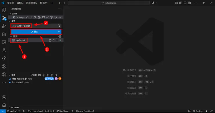
Task: Select 只有 main 教學 commit
Action: [x=19, y=79]
